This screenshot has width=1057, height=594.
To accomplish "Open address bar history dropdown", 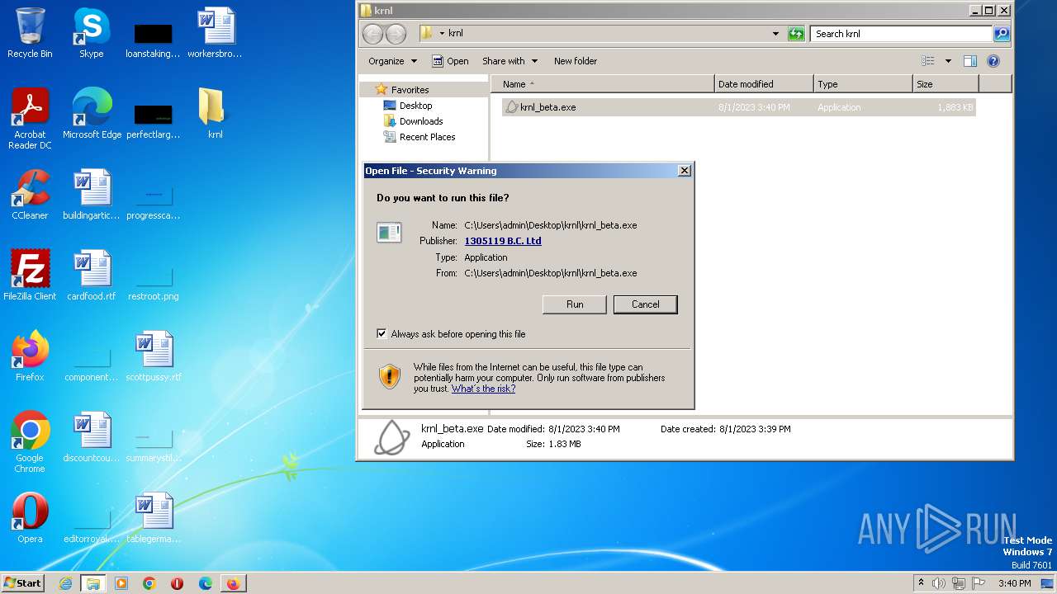I will 775,34.
